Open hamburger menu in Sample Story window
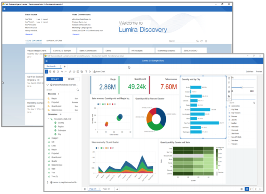 pyautogui.click(x=47, y=61)
